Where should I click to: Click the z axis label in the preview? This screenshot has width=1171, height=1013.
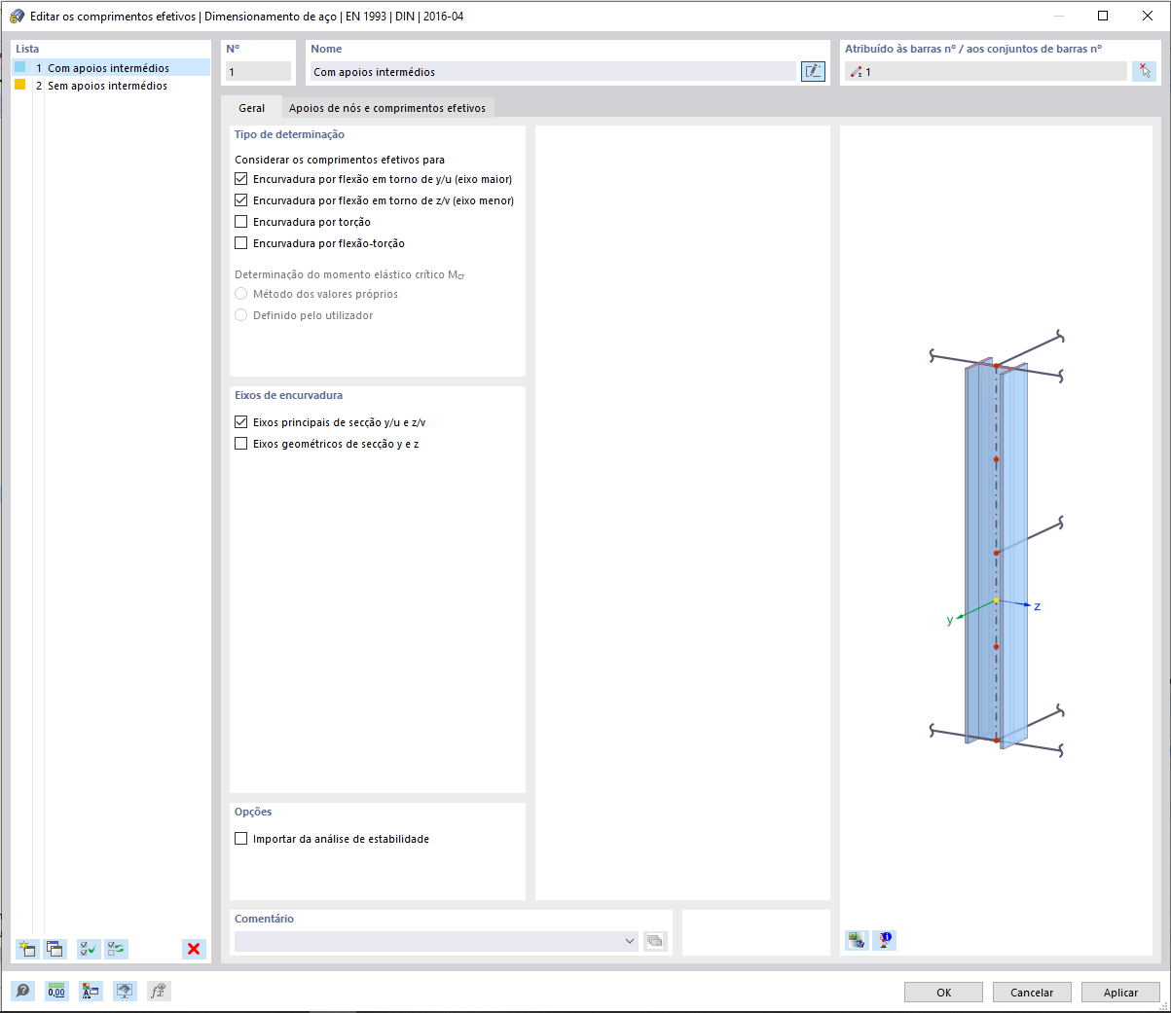[1038, 606]
